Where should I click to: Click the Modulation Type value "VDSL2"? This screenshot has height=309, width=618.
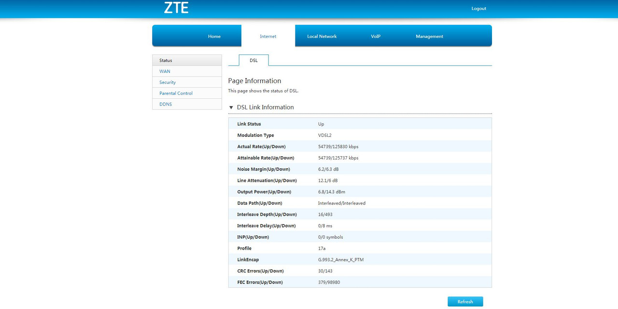(325, 135)
